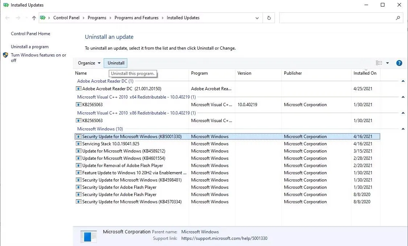Open the view options dropdown arrow
This screenshot has height=246, width=408.
tap(387, 63)
